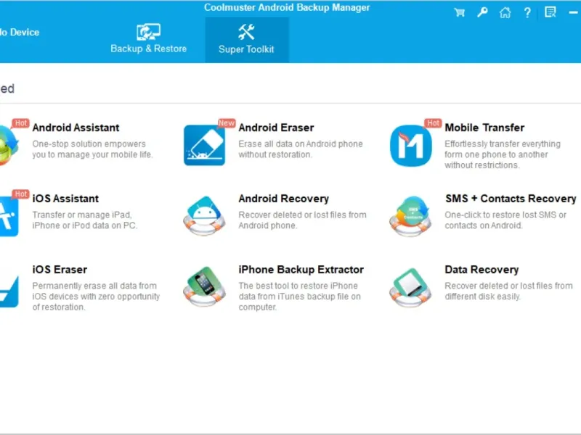Open the Android Recovery title link

click(284, 199)
